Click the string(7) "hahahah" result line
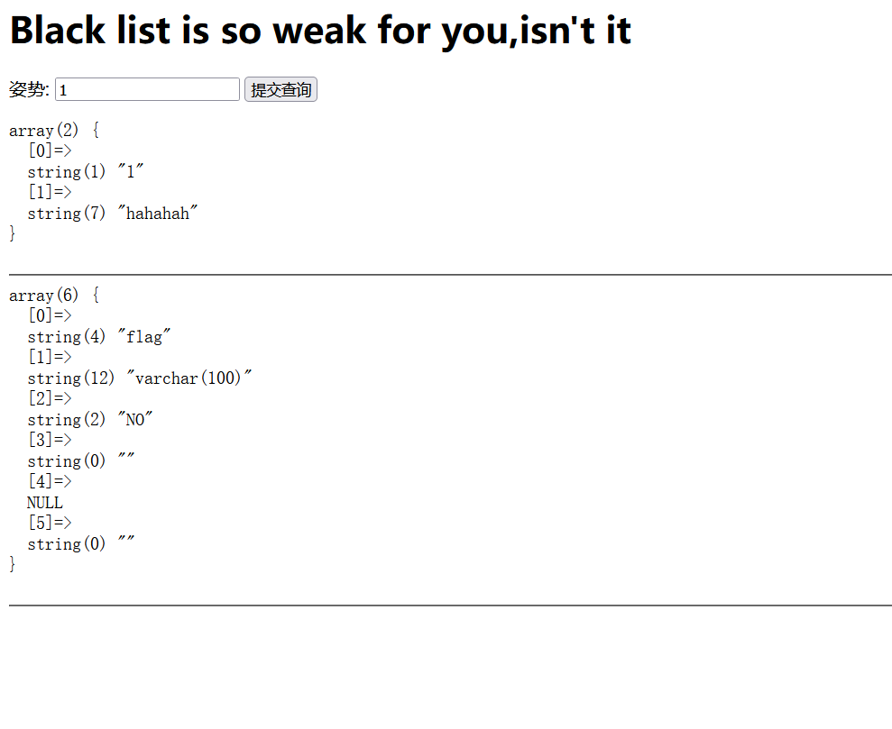This screenshot has width=892, height=729. (x=113, y=214)
